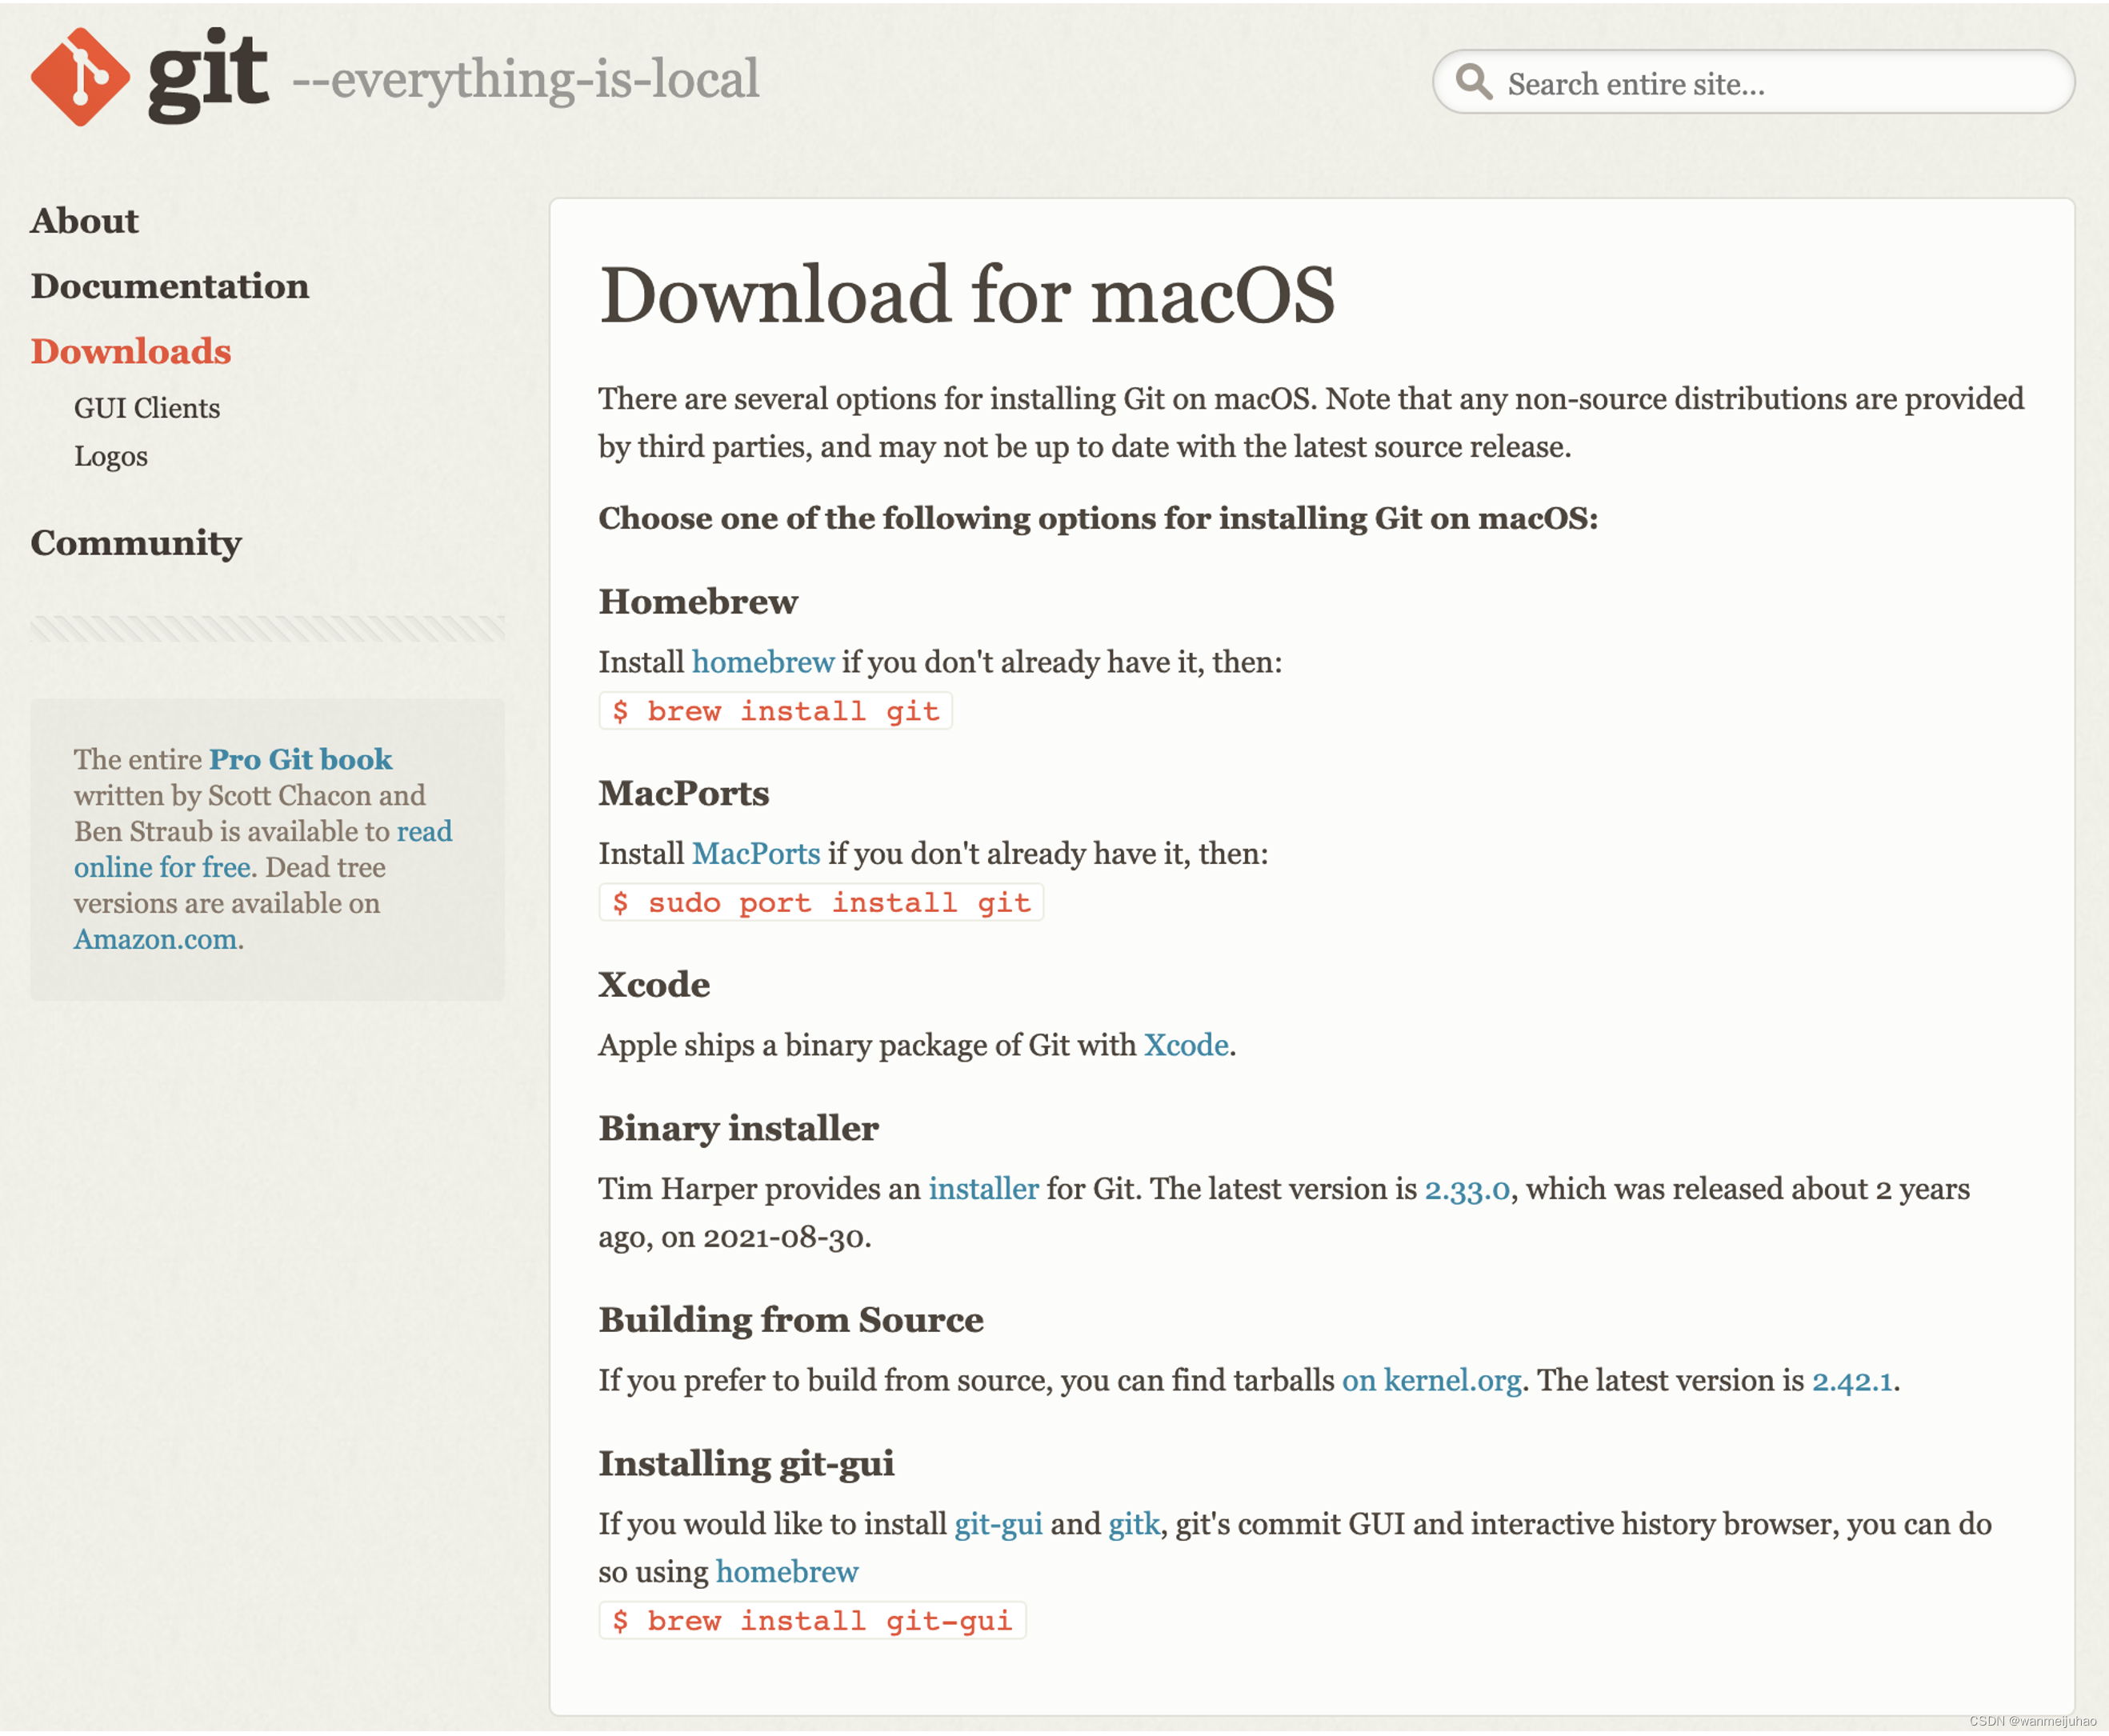
Task: Click the git-gui link
Action: click(x=998, y=1524)
